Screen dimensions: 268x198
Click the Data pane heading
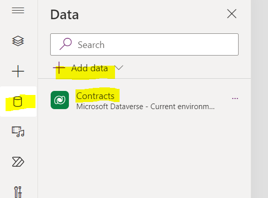tap(64, 15)
